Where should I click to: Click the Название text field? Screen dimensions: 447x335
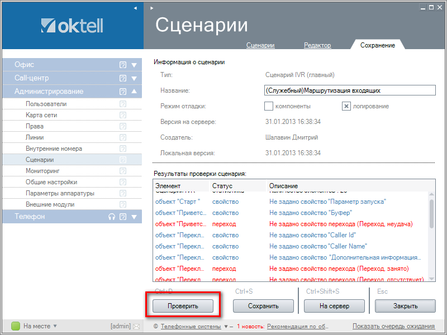pos(349,90)
